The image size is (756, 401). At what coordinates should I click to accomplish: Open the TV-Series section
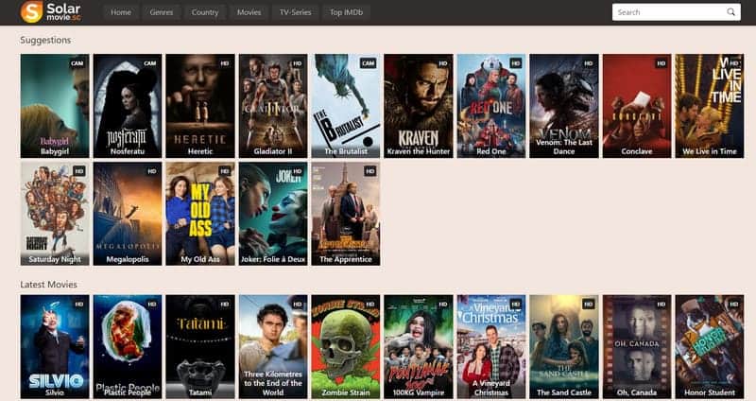(296, 12)
